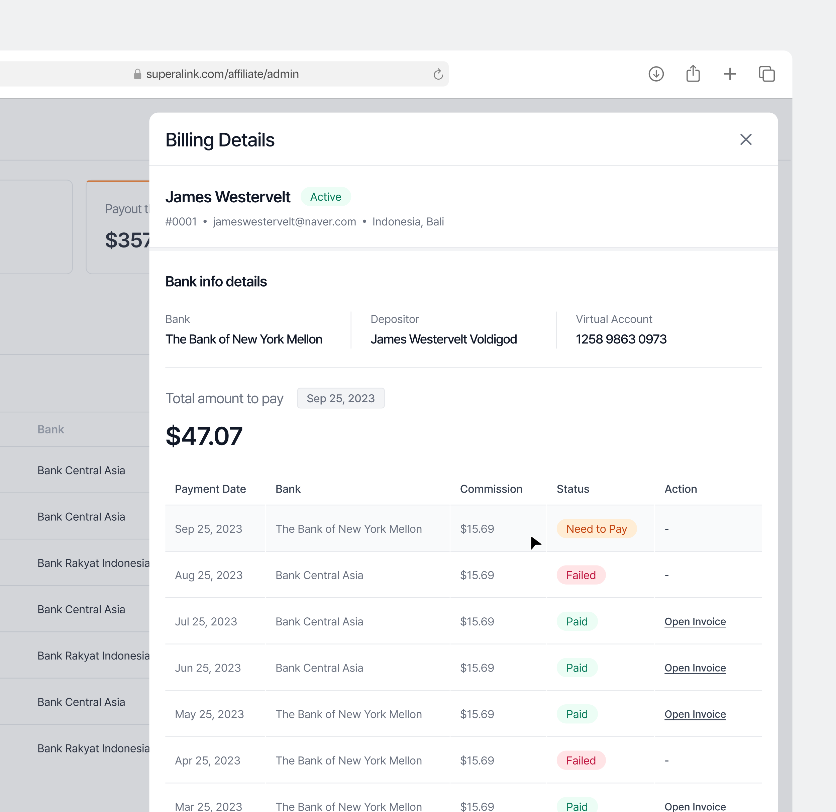836x812 pixels.
Task: Click the Commission column header
Action: click(491, 489)
